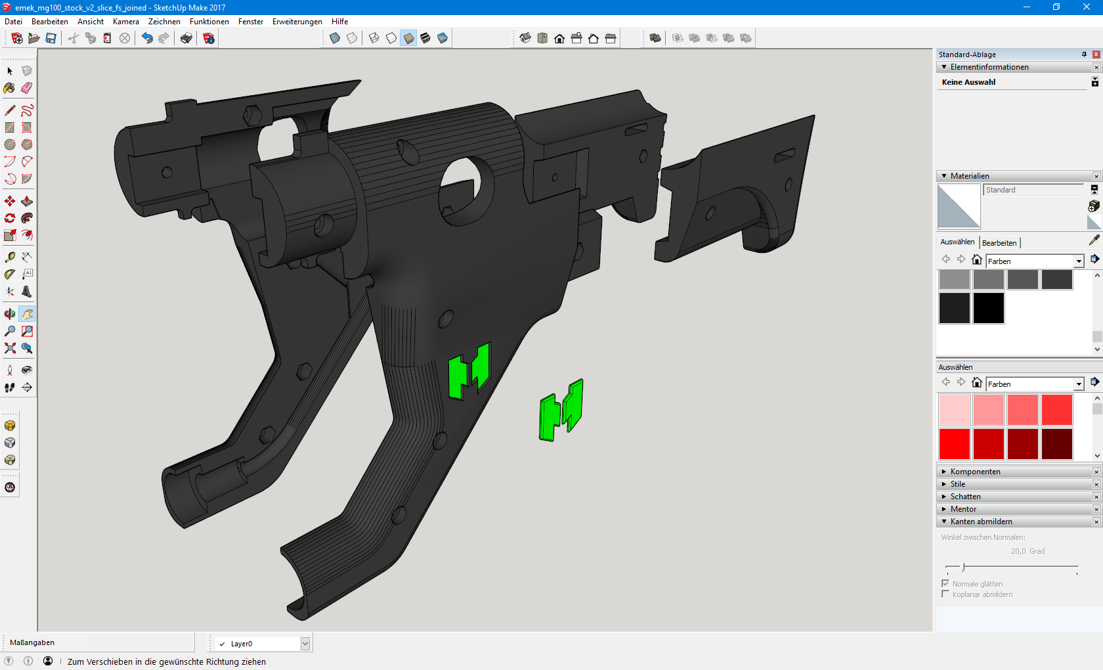The image size is (1103, 670).
Task: Select the Orbit camera tool
Action: coord(10,314)
